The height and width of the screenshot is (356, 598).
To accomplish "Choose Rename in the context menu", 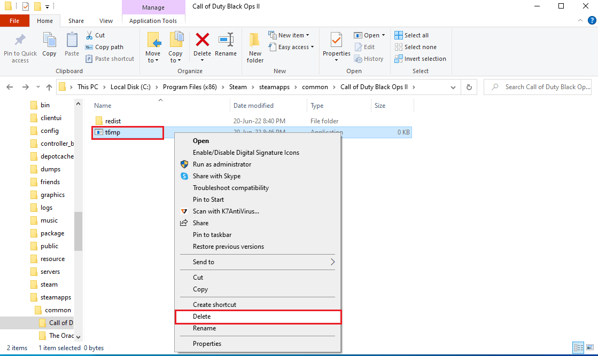I will click(204, 328).
